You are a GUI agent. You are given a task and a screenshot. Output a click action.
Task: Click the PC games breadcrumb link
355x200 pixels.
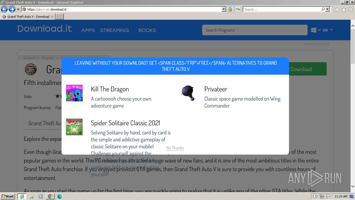tap(48, 58)
